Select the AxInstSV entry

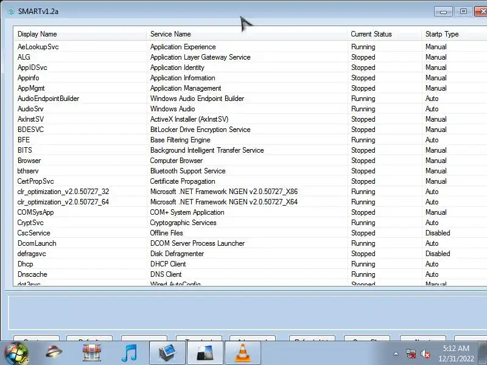tap(31, 119)
